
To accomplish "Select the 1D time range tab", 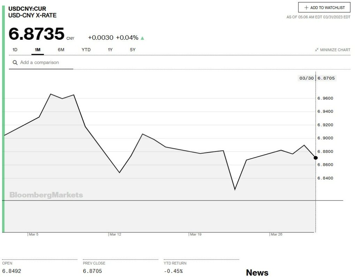I will 15,50.
